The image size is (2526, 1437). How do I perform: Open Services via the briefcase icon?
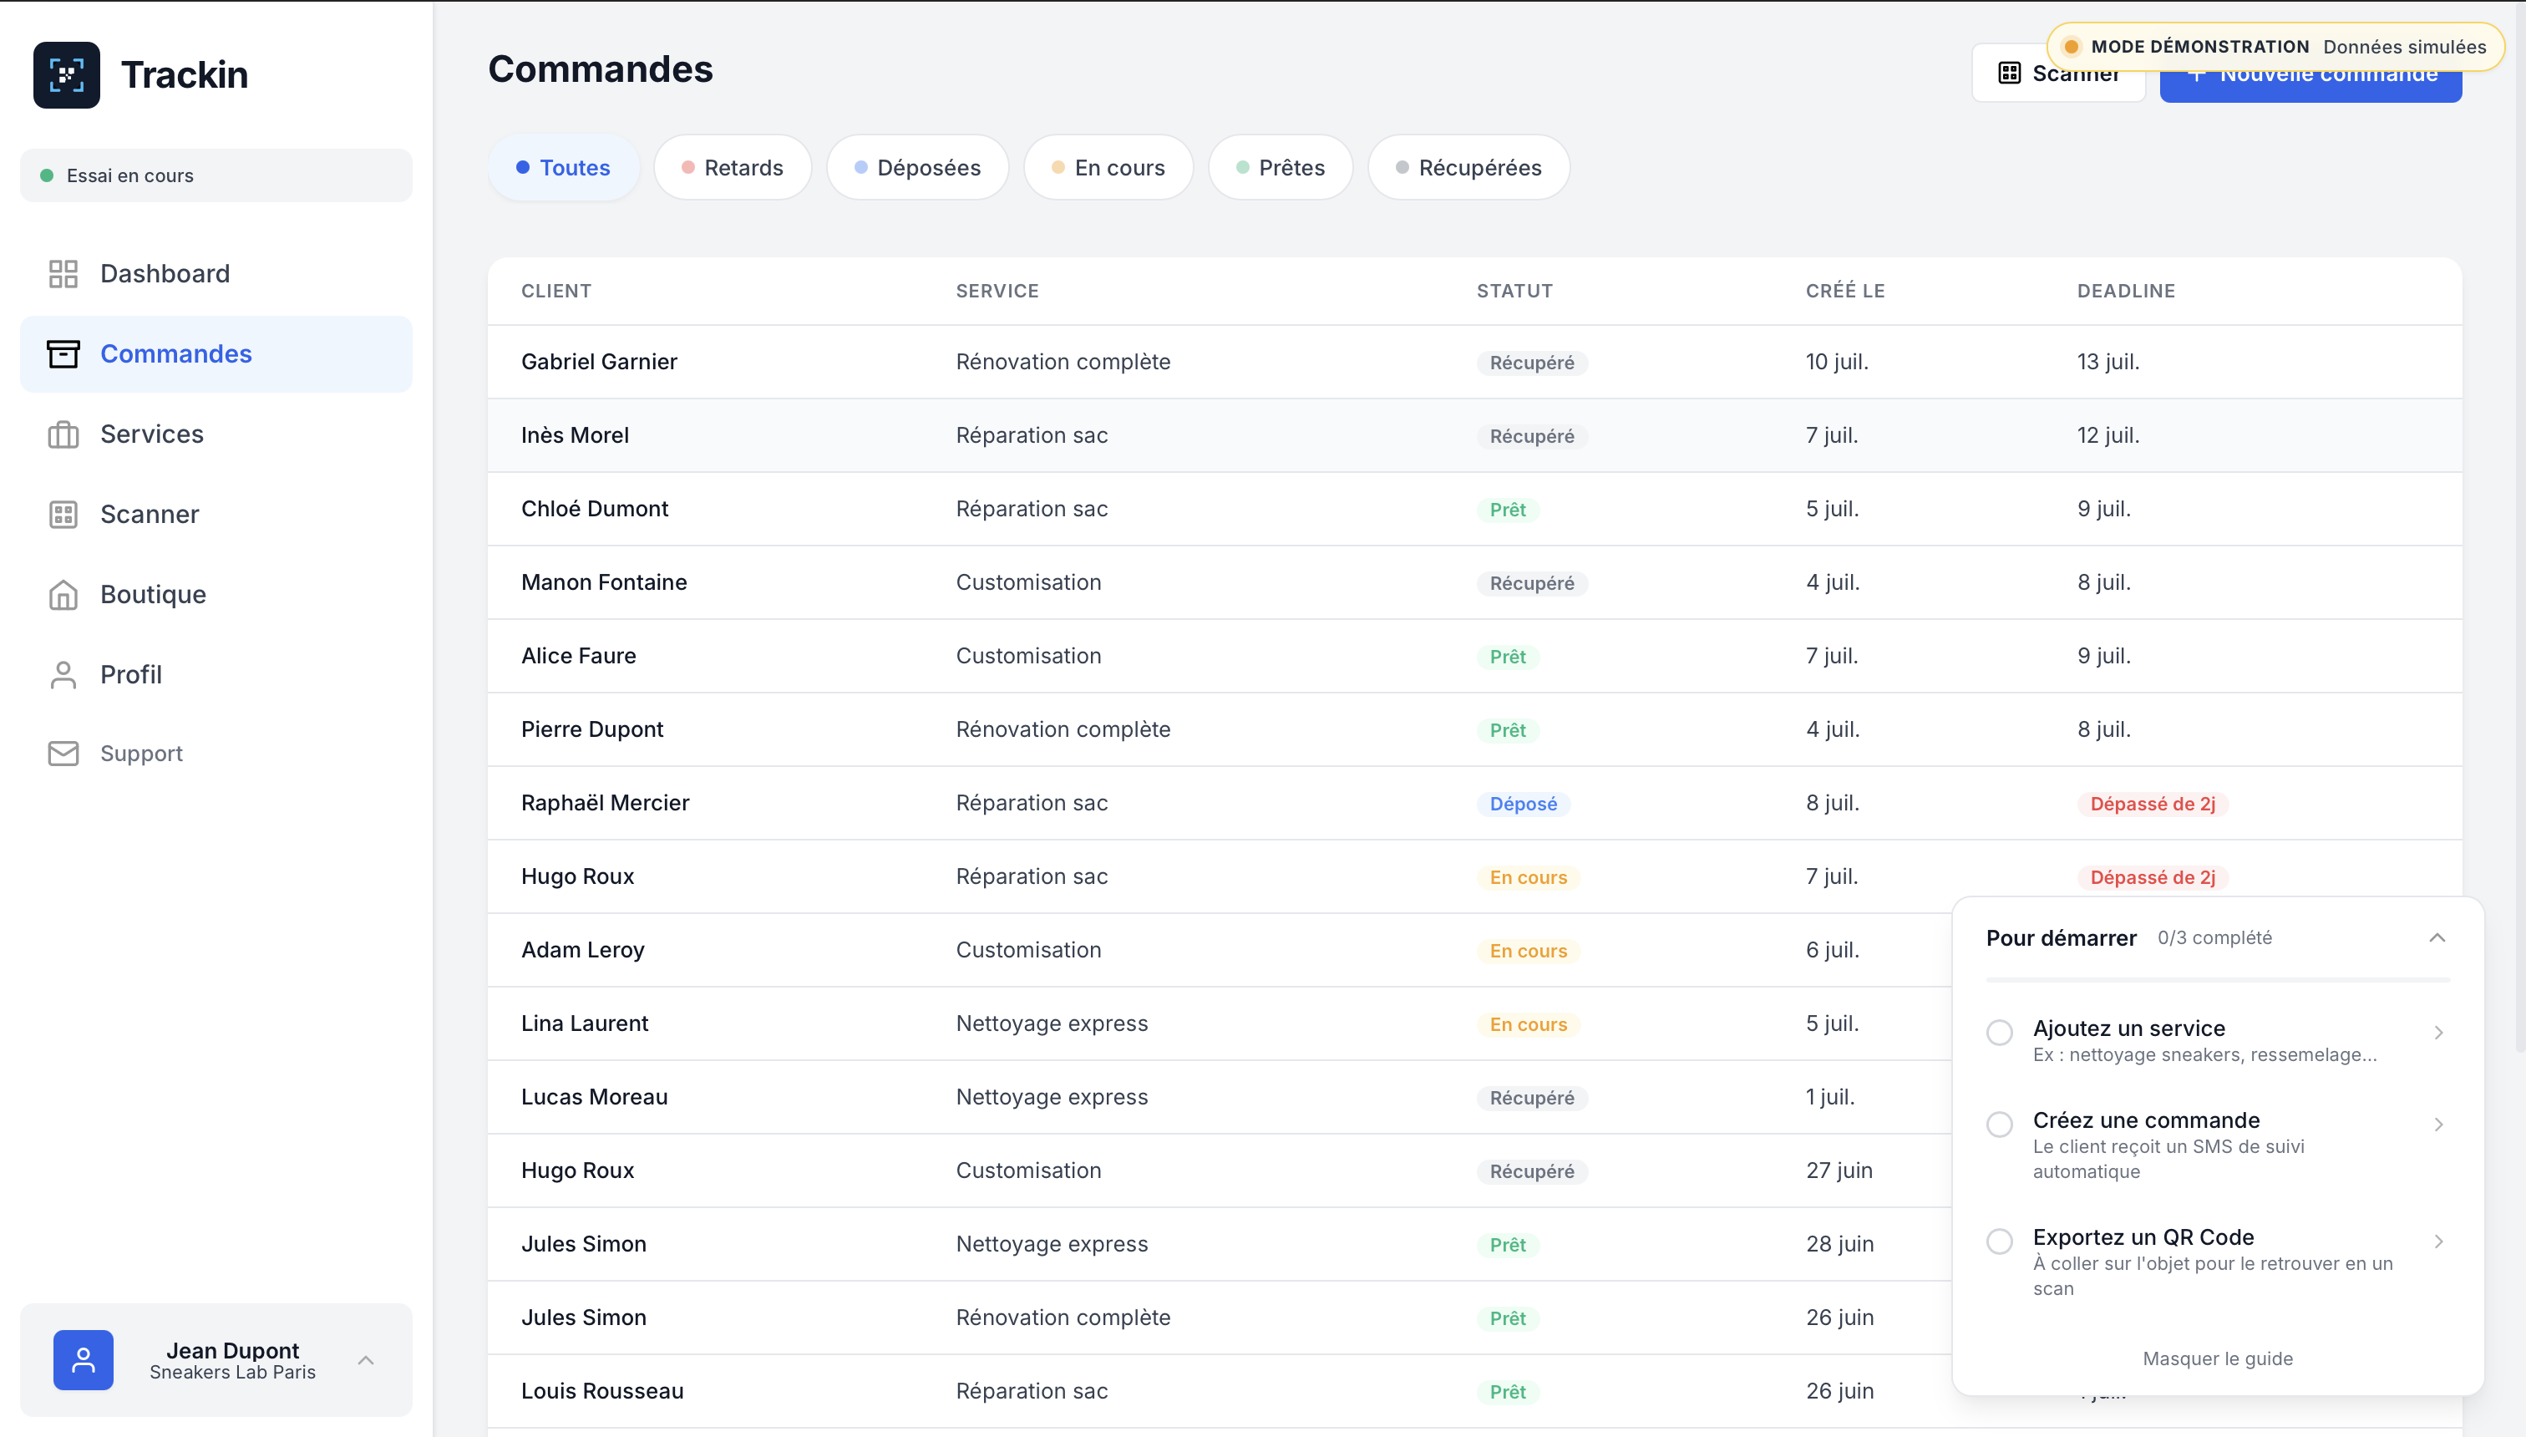pyautogui.click(x=63, y=434)
